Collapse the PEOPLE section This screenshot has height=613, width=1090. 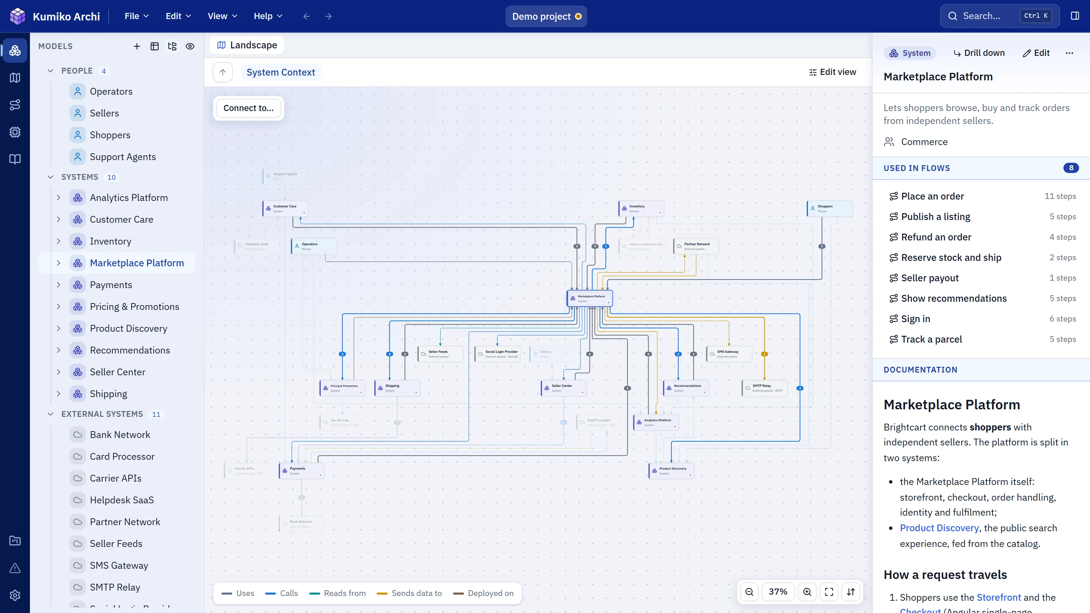click(x=50, y=70)
